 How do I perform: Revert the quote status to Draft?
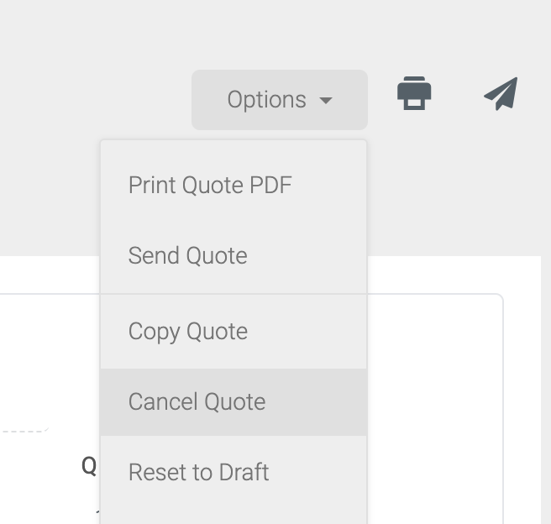199,472
